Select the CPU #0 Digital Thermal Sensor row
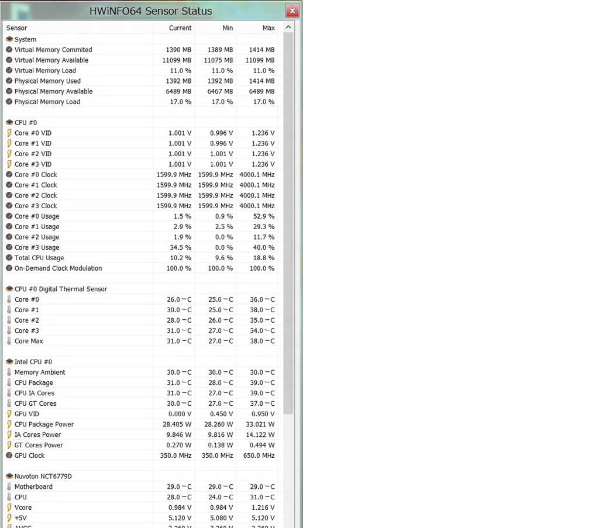This screenshot has height=528, width=599. tap(61, 289)
